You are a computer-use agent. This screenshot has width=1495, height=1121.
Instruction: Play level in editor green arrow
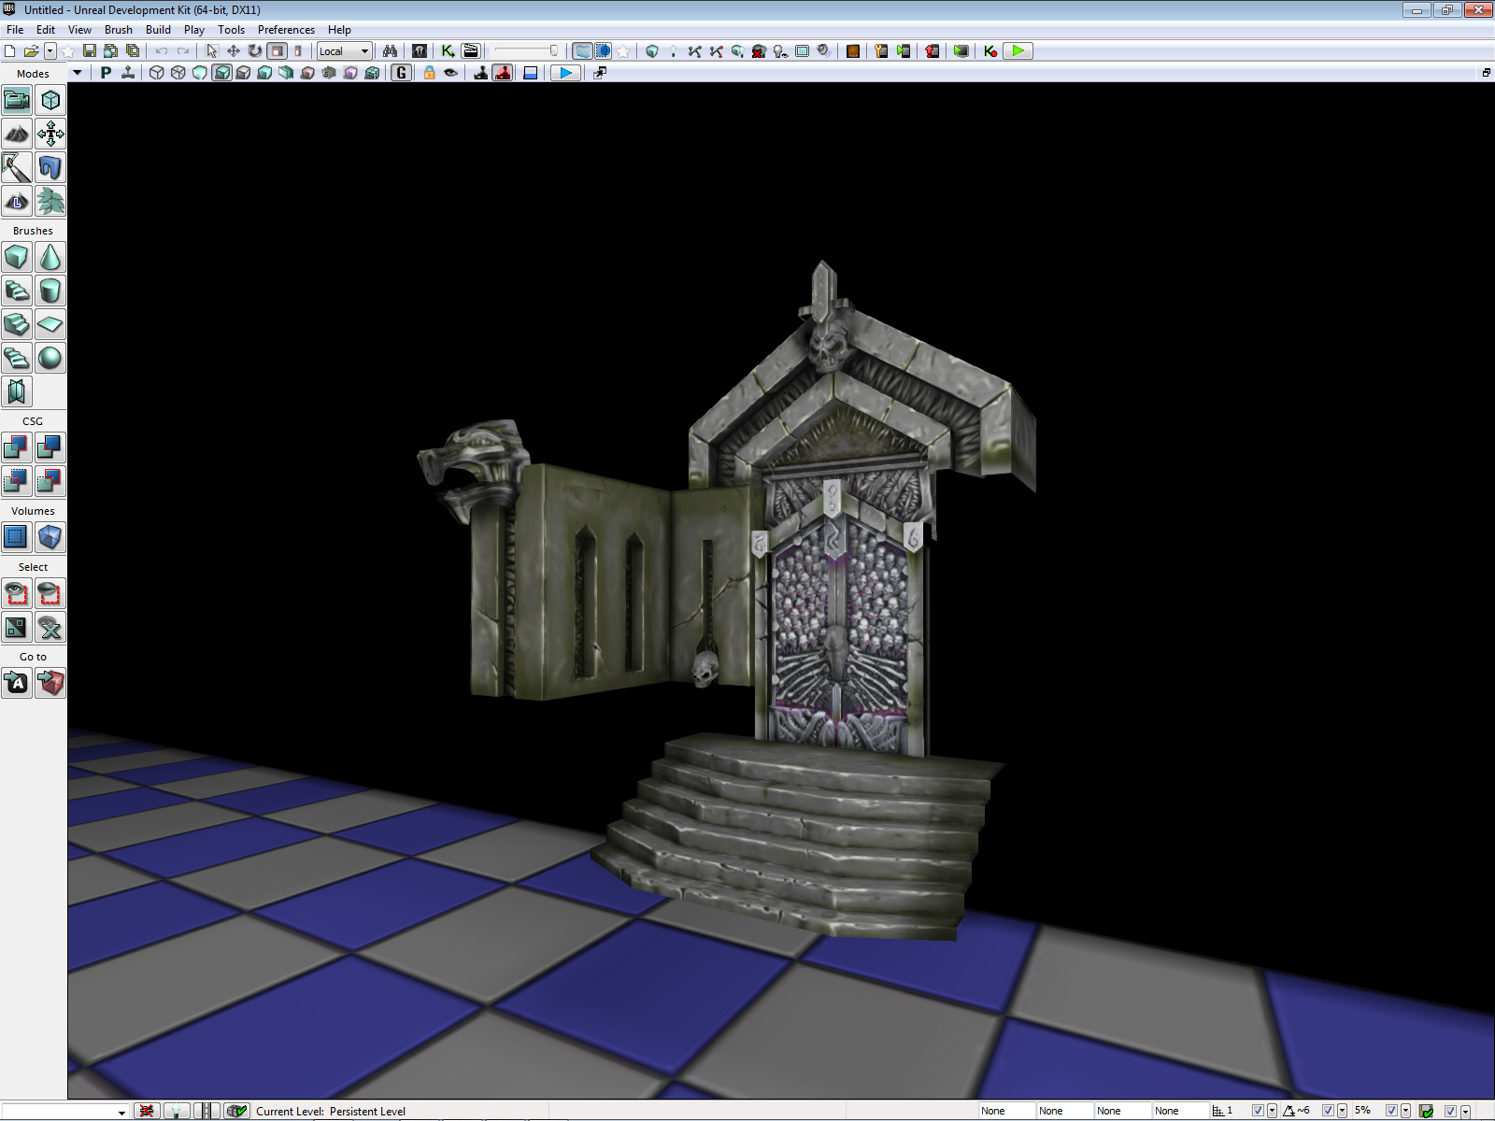click(x=1018, y=51)
